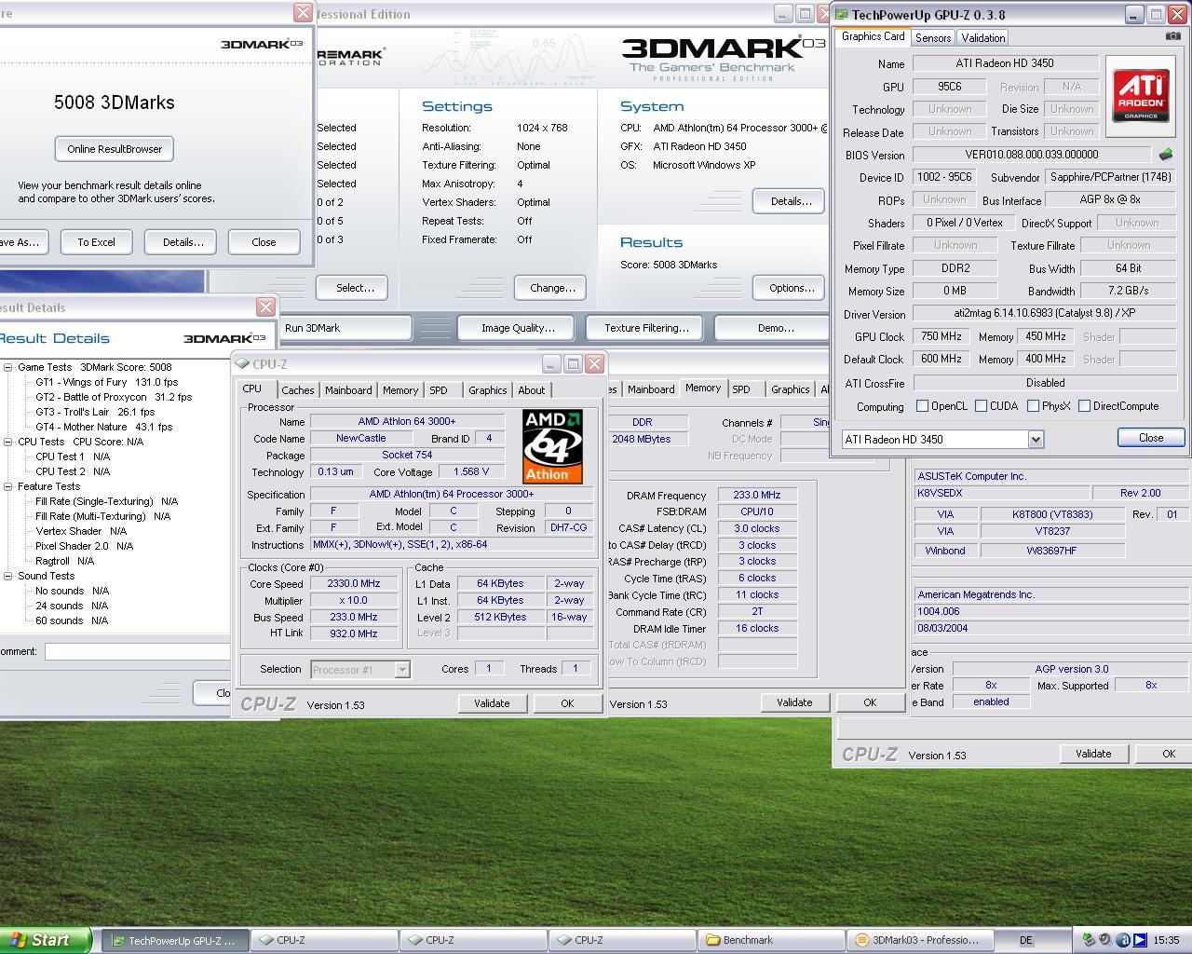1192x954 pixels.
Task: Click the GPU-Z screenshot camera icon
Action: click(x=1172, y=36)
